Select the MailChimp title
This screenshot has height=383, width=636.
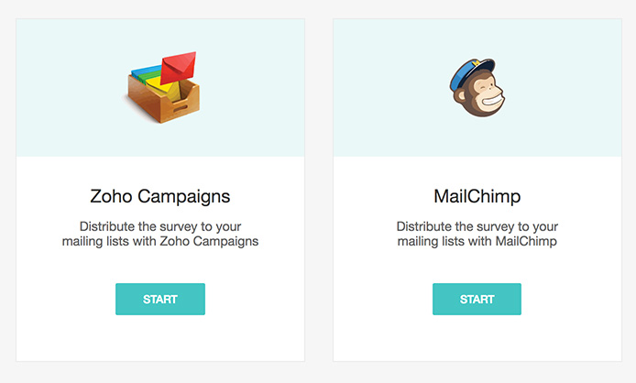pos(477,196)
